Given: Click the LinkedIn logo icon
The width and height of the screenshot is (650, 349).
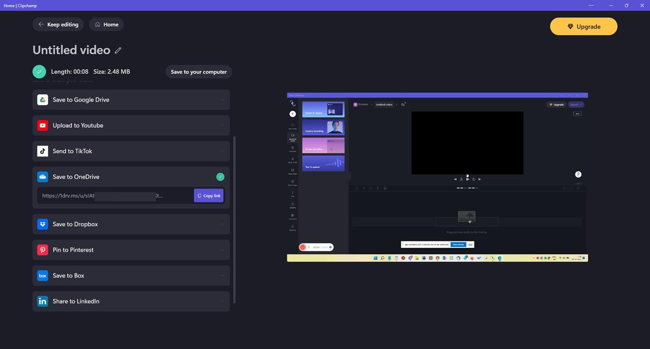Looking at the screenshot, I should [x=42, y=301].
